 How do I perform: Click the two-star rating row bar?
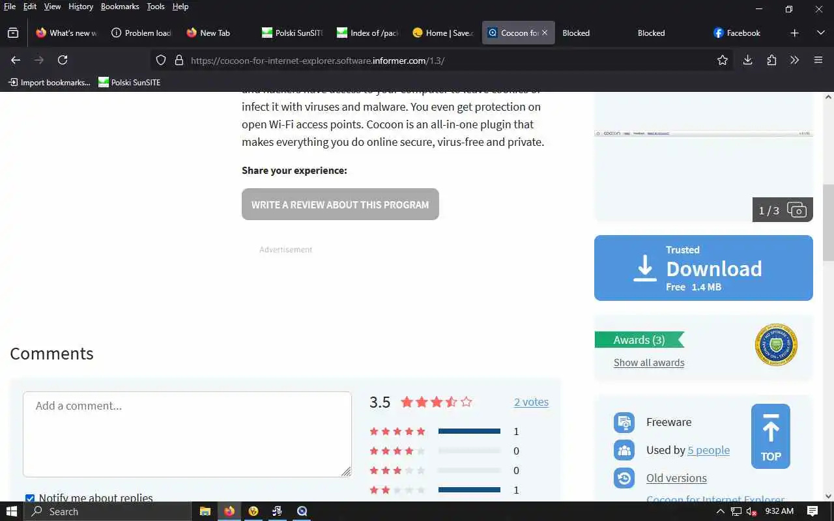tap(469, 490)
